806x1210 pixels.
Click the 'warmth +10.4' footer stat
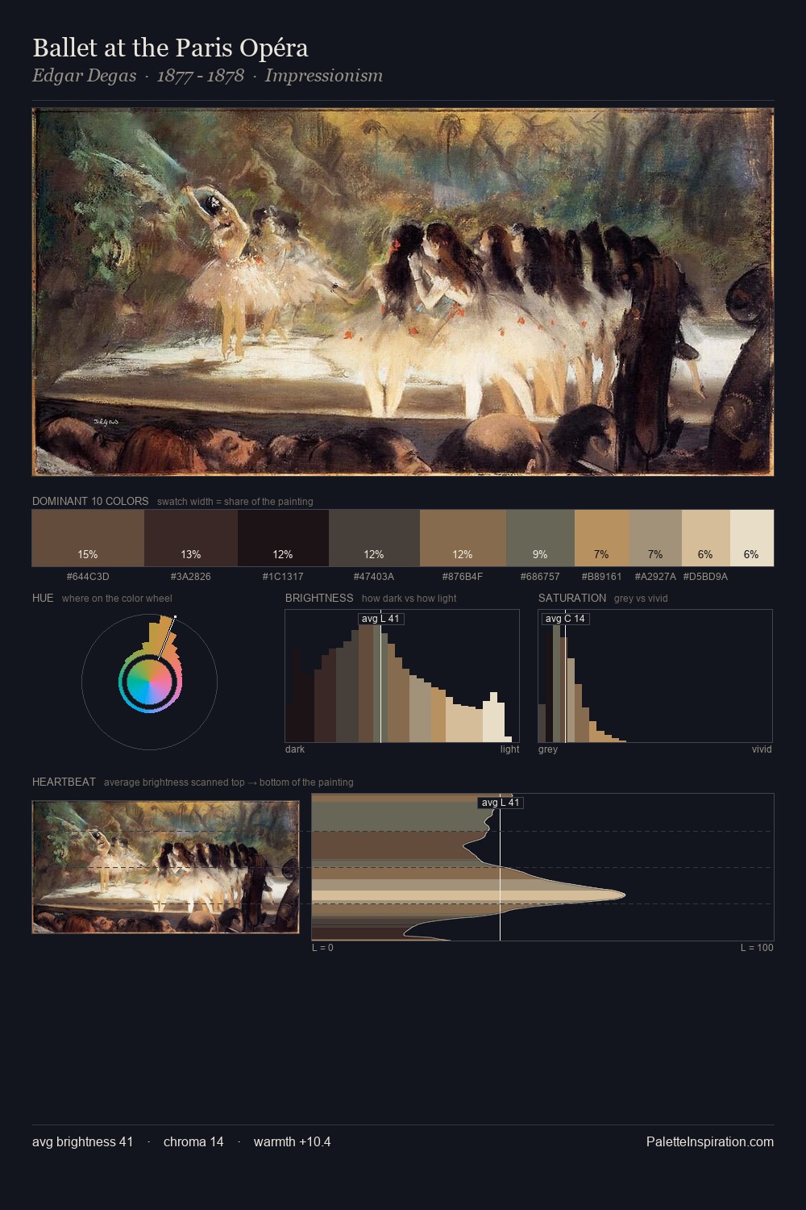293,1141
